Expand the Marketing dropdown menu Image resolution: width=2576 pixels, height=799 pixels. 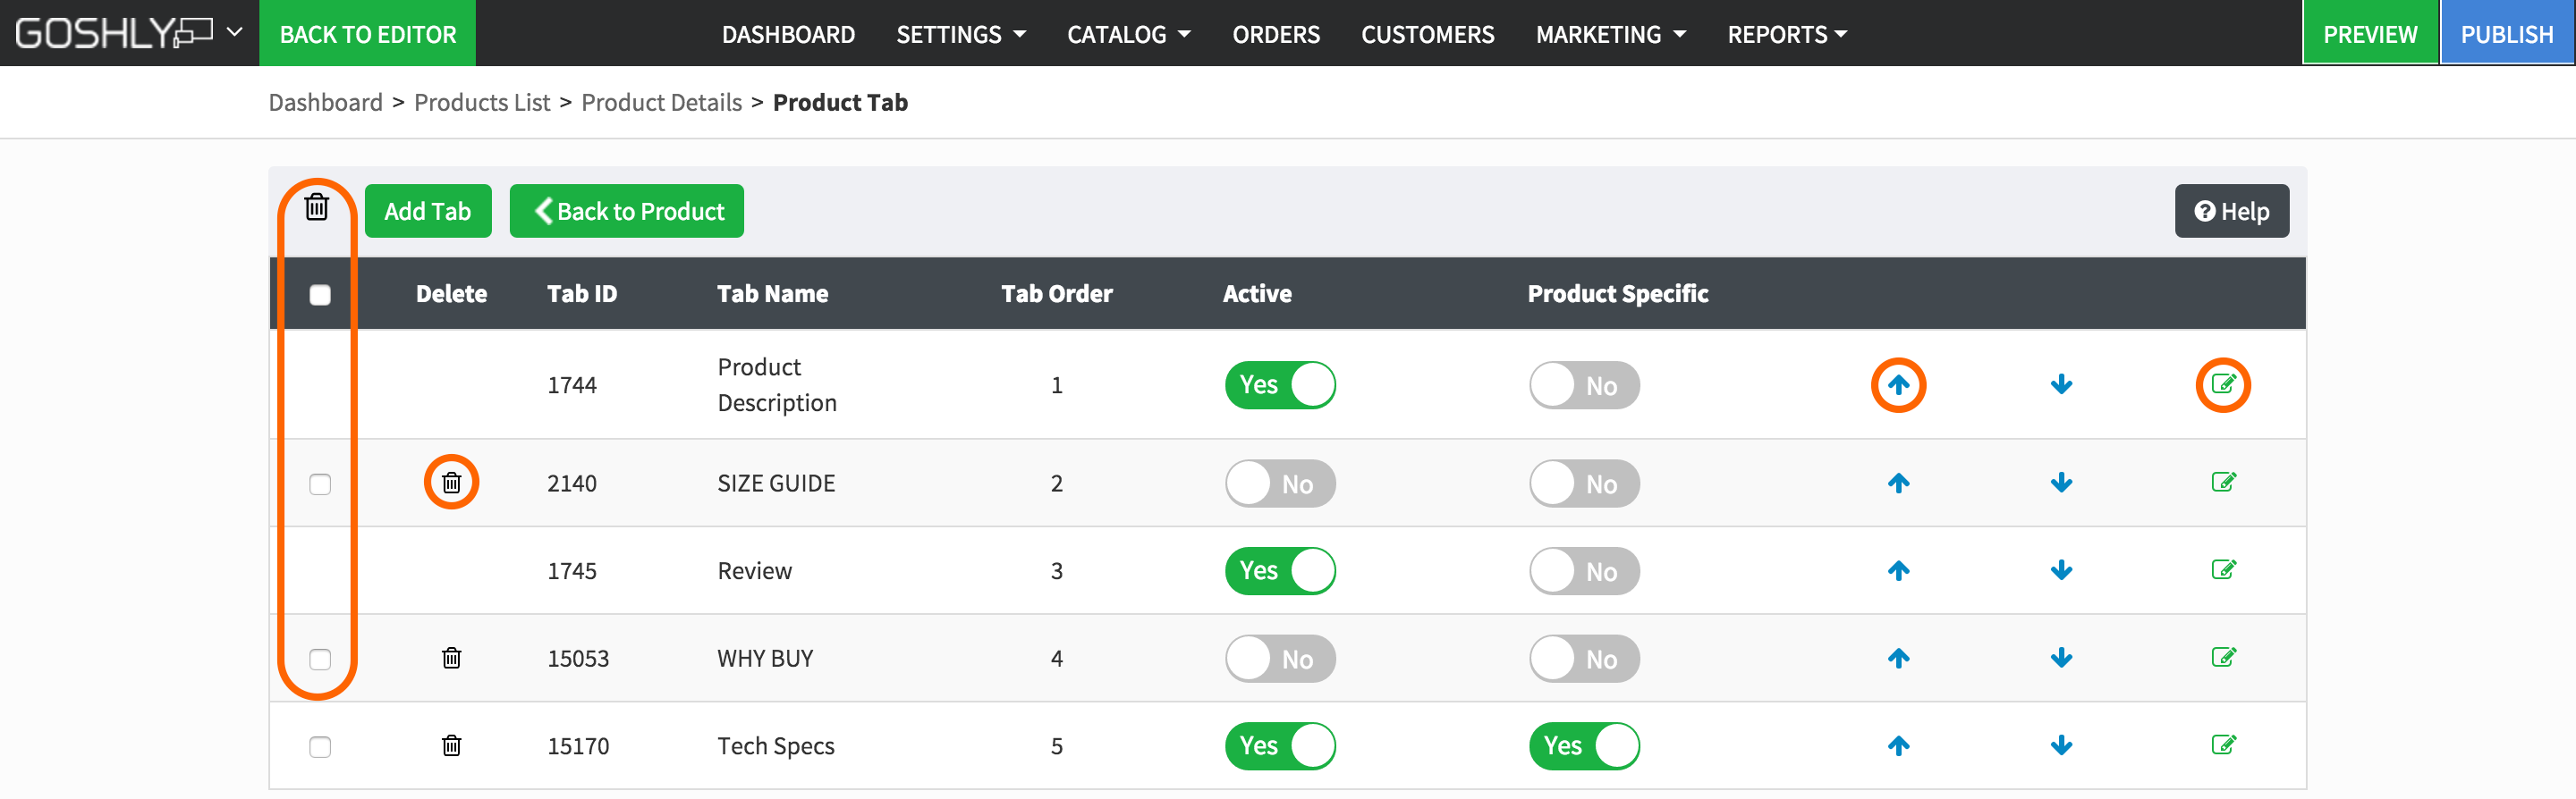click(1610, 35)
